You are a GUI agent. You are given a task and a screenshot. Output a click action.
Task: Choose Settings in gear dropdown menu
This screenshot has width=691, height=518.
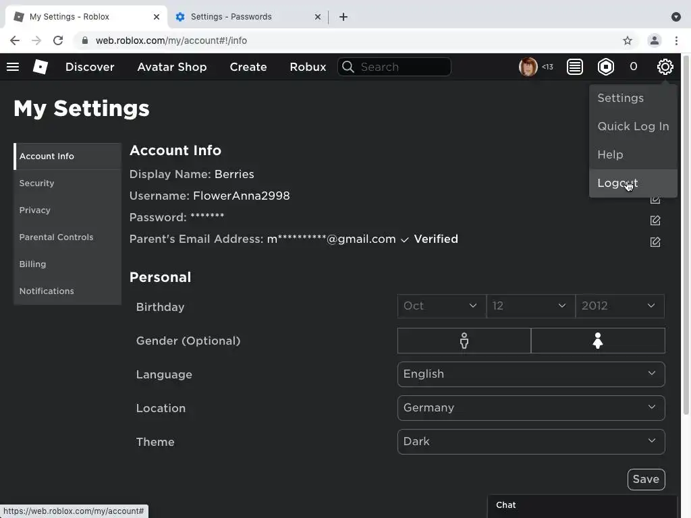tap(633, 98)
